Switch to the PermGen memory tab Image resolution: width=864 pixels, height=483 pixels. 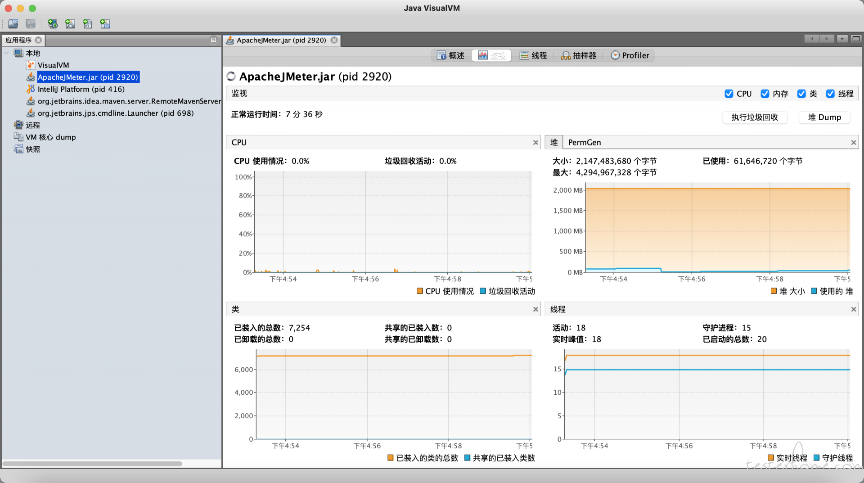point(585,142)
